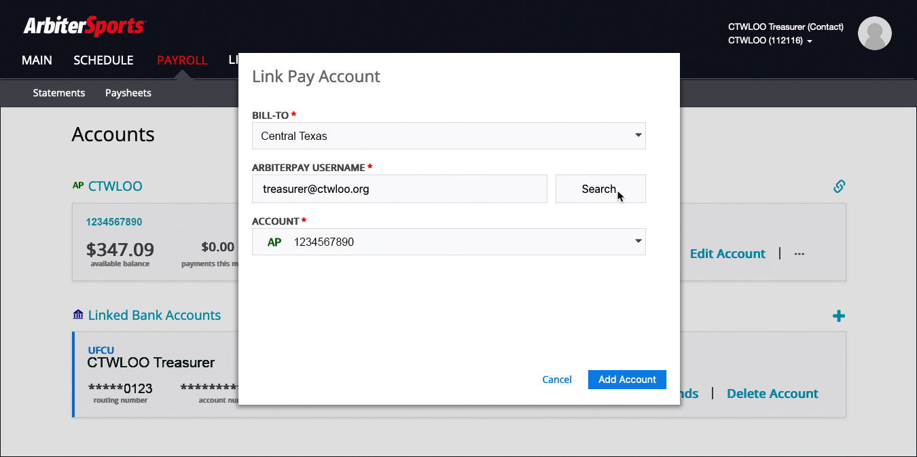Expand the CTWLOO (112116) account switcher
The width and height of the screenshot is (917, 457).
point(770,41)
